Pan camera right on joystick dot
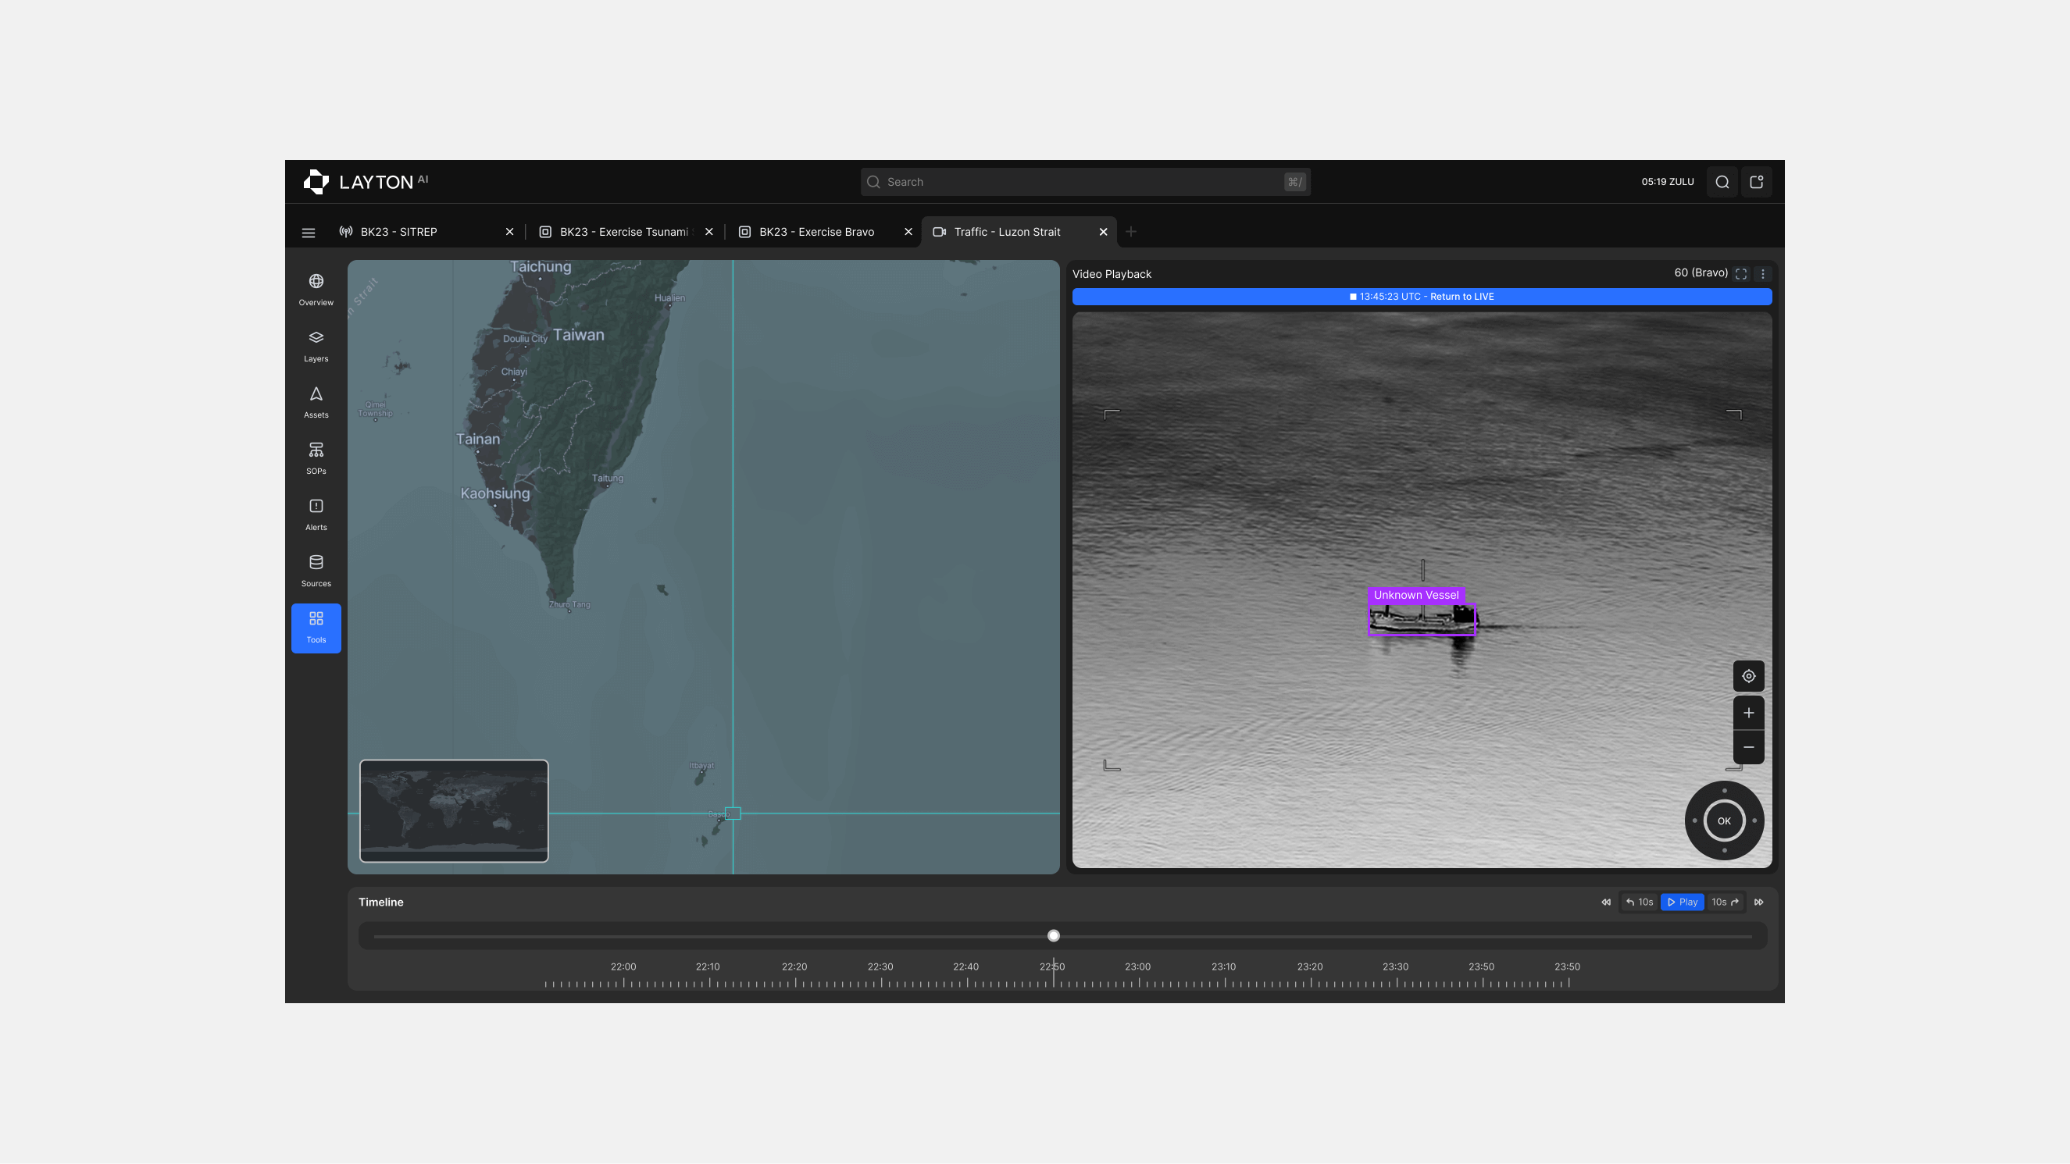Screen dimensions: 2070x1164 pyautogui.click(x=1754, y=821)
